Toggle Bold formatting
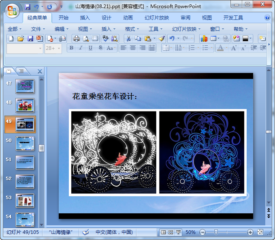The width and height of the screenshot is (275, 240). point(71,48)
